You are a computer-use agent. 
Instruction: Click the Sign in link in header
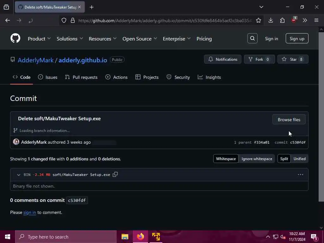[x=271, y=39]
